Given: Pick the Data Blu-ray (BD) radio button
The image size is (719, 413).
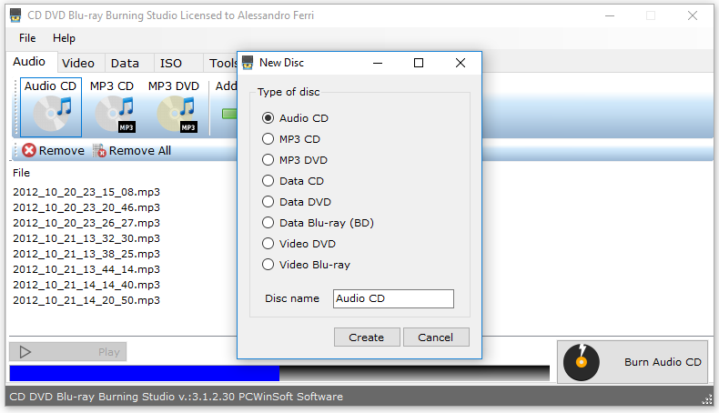Looking at the screenshot, I should pos(268,223).
